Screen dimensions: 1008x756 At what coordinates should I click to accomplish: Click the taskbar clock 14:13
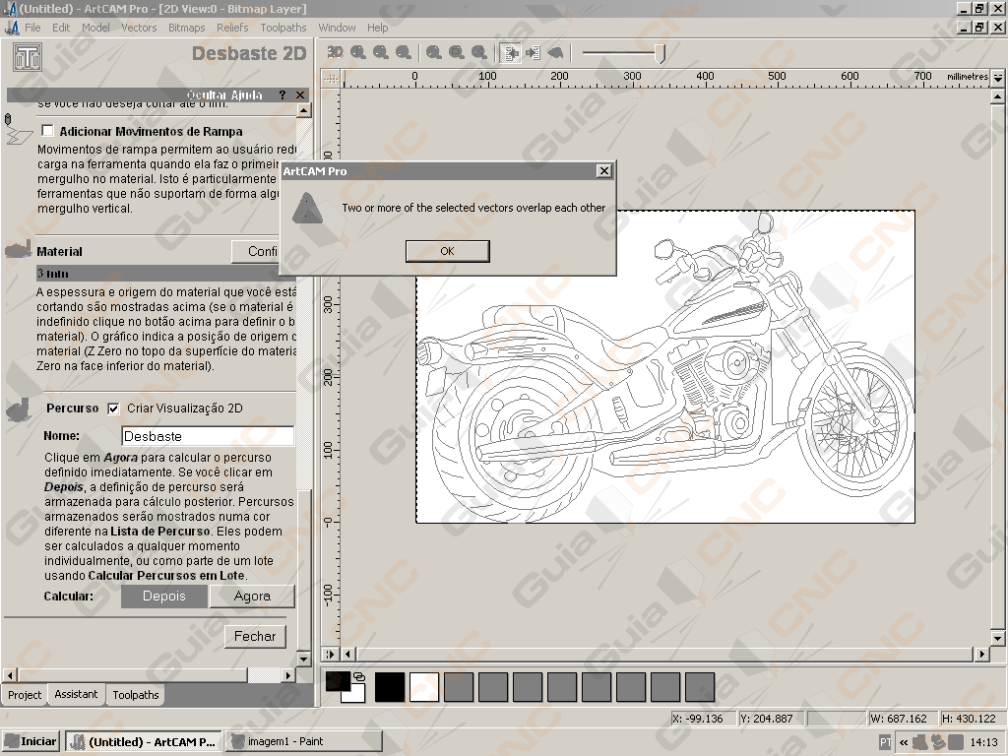[983, 742]
